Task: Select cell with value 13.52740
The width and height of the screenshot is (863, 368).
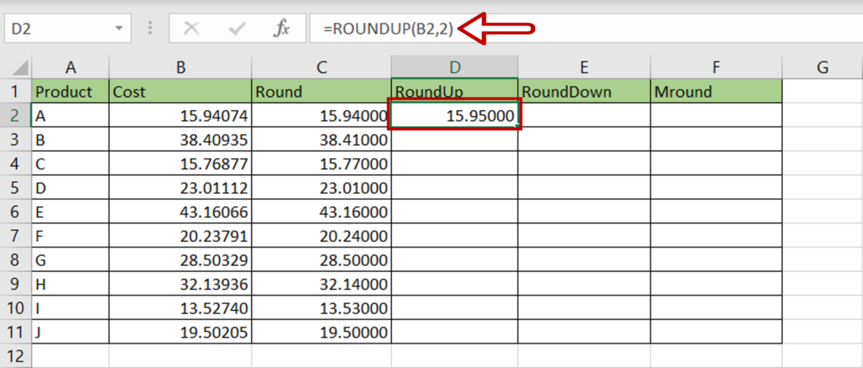Action: [180, 308]
